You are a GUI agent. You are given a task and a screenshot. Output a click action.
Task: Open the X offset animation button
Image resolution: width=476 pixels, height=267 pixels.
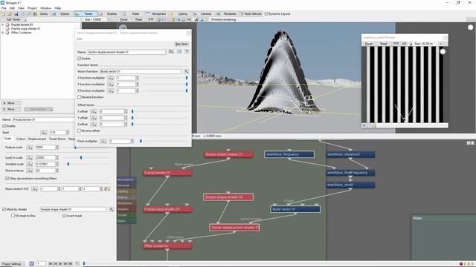point(94,111)
